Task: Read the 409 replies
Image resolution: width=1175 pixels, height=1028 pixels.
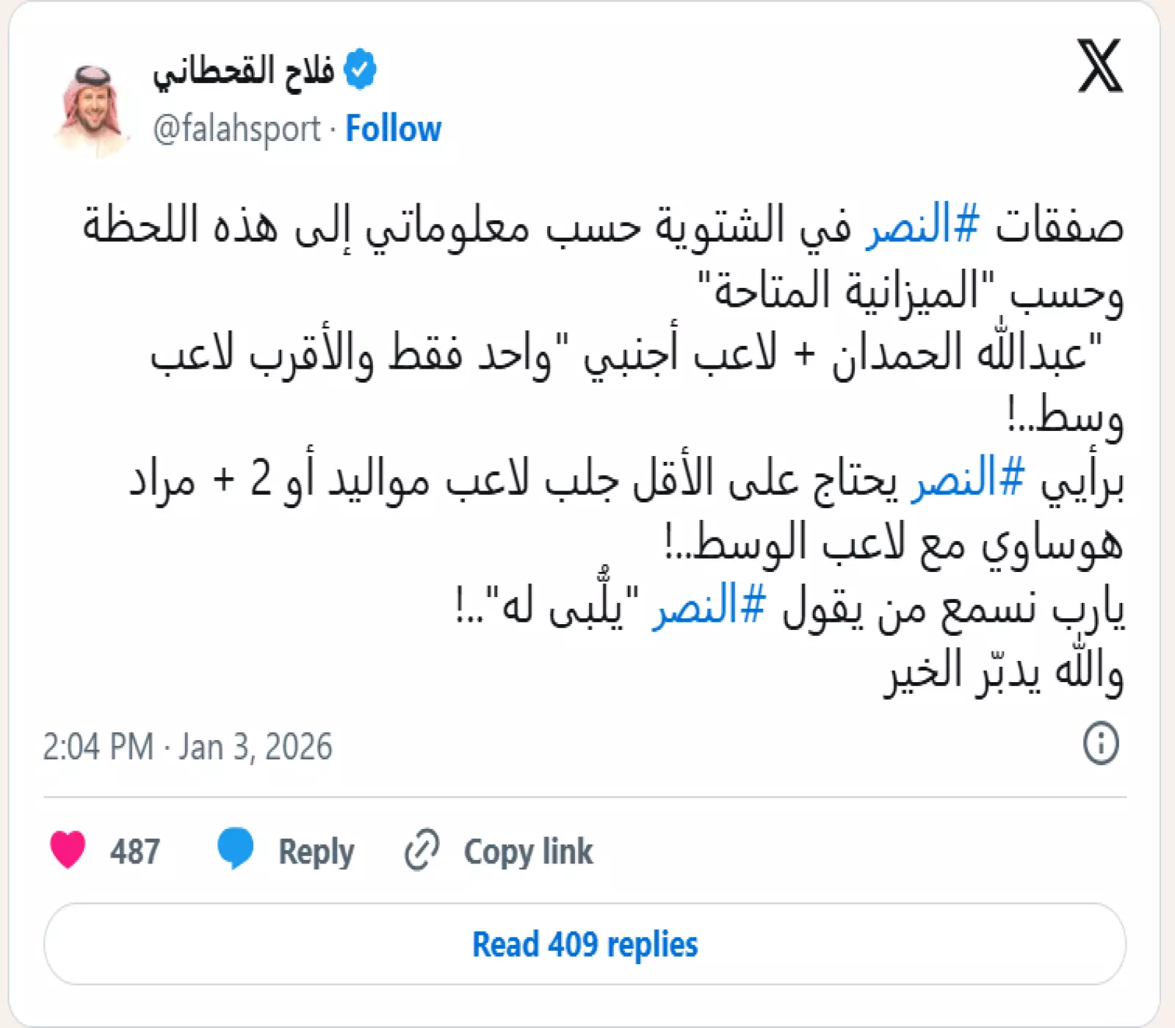Action: click(585, 944)
